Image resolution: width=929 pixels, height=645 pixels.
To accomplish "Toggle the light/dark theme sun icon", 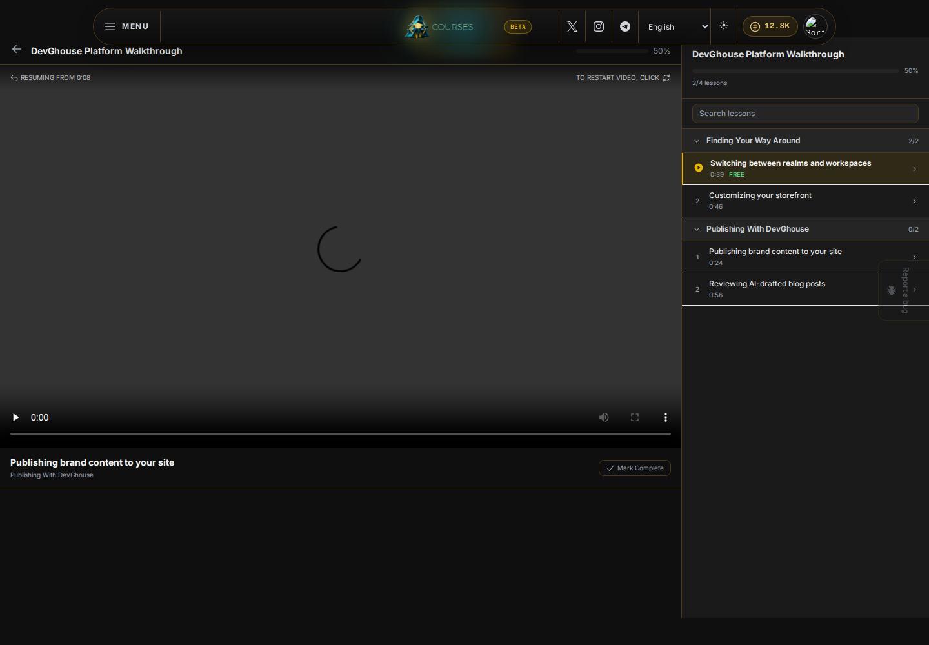I will [724, 26].
